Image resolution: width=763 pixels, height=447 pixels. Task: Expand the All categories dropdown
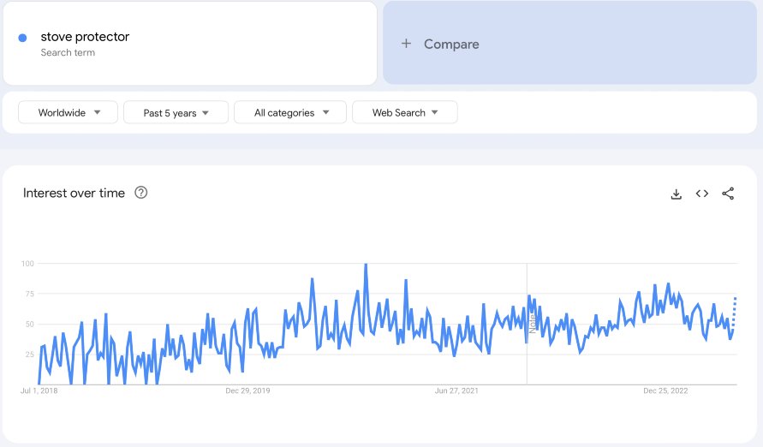pyautogui.click(x=290, y=112)
